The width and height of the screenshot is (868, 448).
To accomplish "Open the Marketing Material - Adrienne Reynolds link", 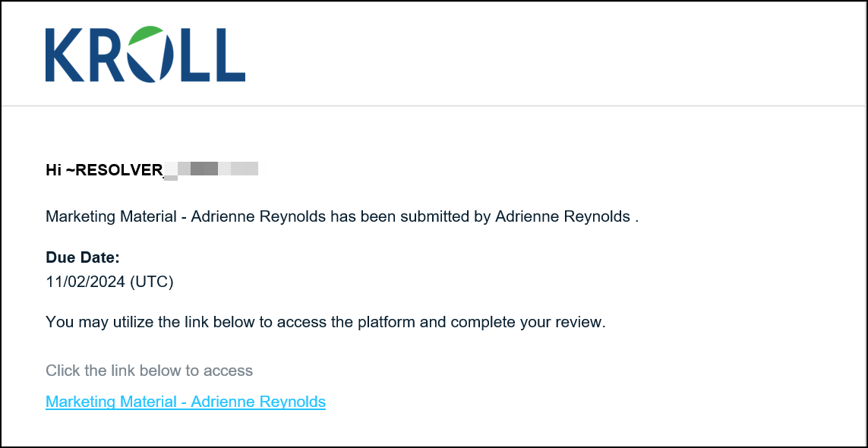I will point(185,402).
